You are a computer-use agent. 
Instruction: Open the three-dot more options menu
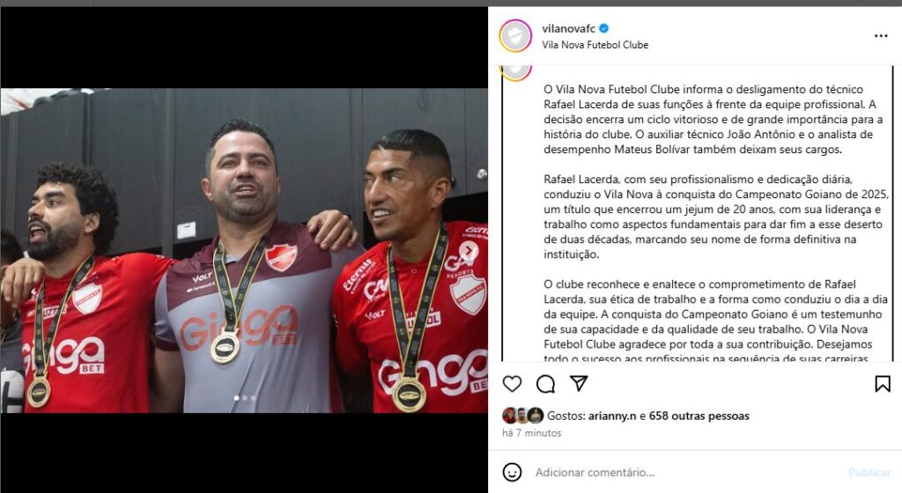[881, 35]
